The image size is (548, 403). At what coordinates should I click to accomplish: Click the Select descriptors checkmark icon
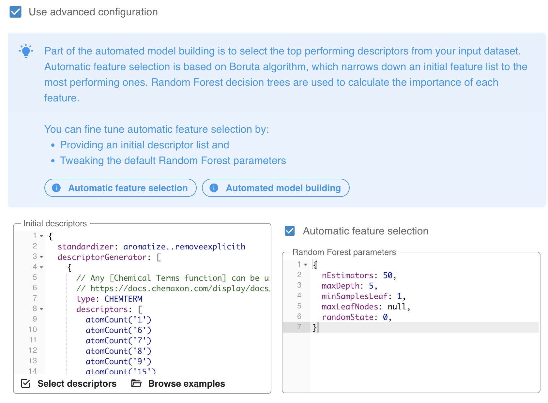click(x=26, y=383)
